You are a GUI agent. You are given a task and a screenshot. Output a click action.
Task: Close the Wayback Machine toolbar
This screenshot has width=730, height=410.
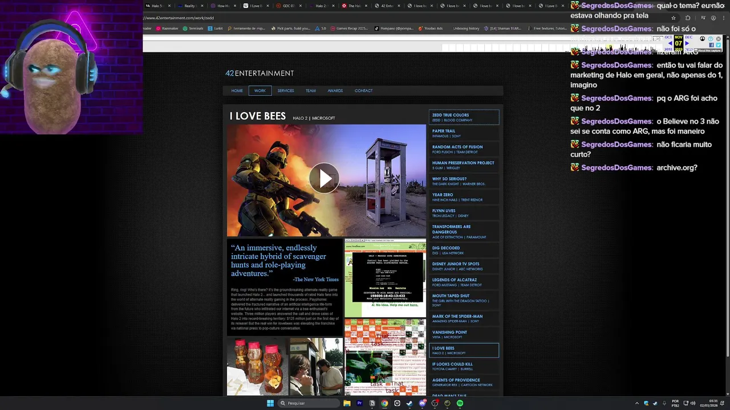pos(719,39)
